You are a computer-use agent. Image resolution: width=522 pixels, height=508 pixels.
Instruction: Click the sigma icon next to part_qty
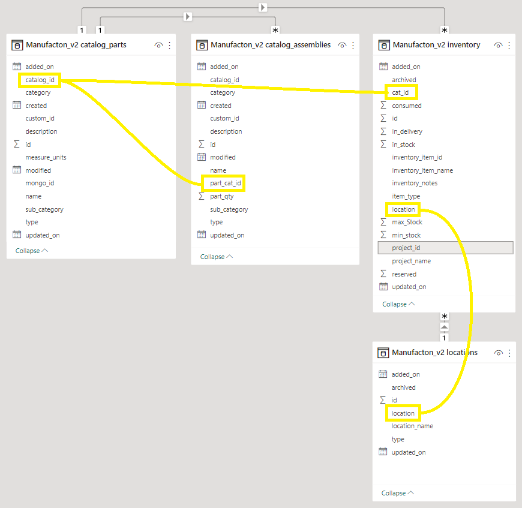202,196
